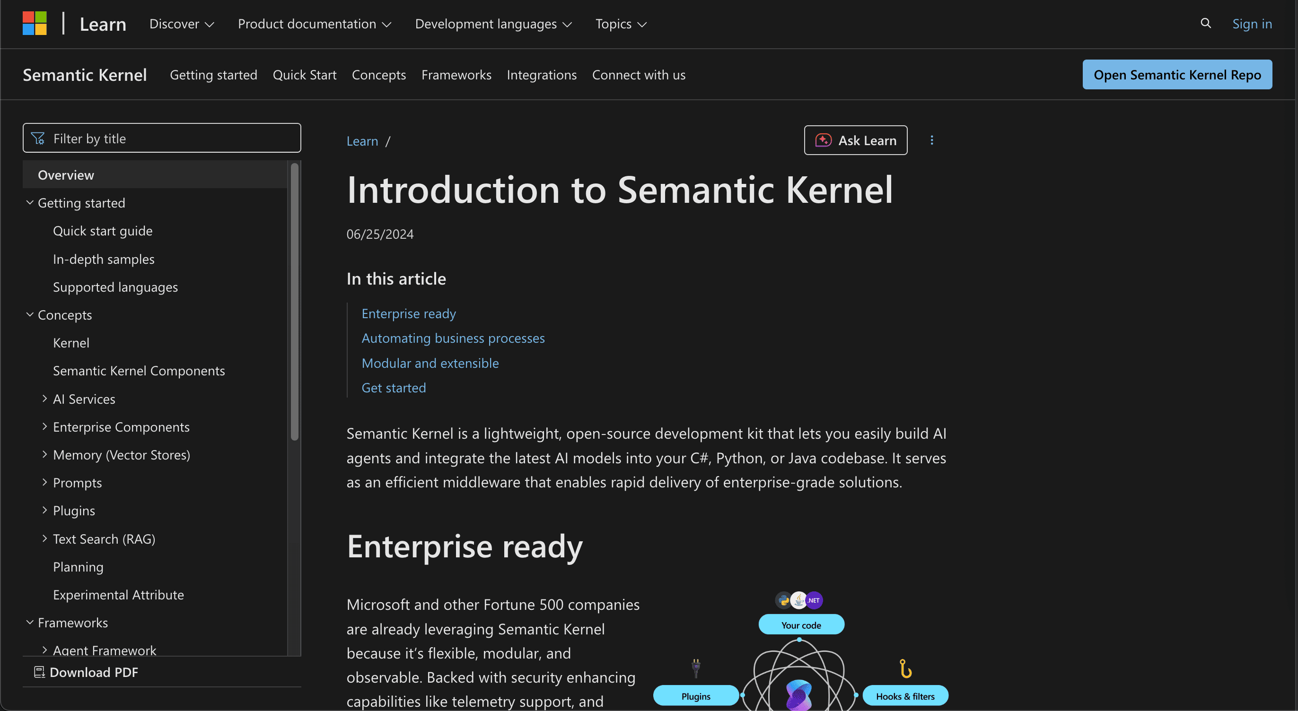Click the .NET logo in the diagram
Screen dimensions: 1298x711
(x=814, y=600)
